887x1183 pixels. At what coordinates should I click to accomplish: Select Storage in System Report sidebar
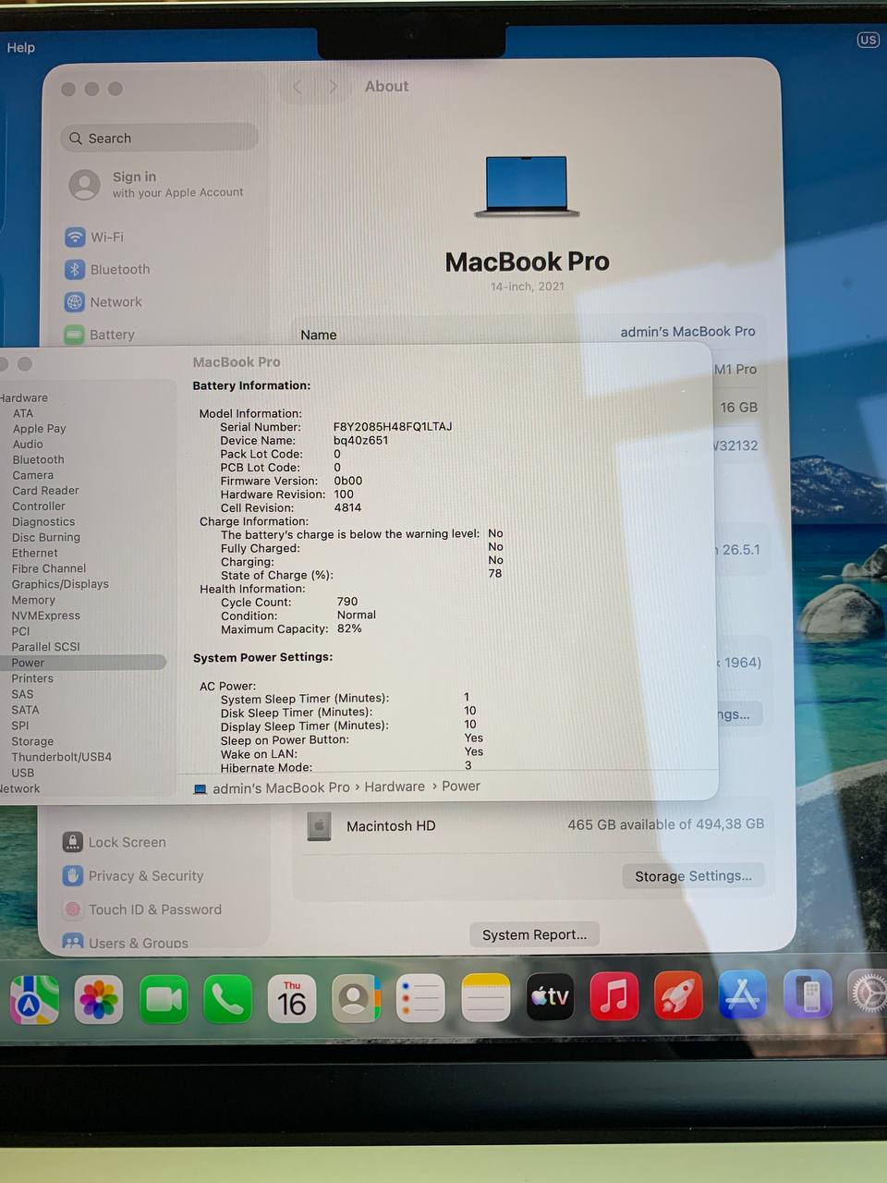click(32, 741)
